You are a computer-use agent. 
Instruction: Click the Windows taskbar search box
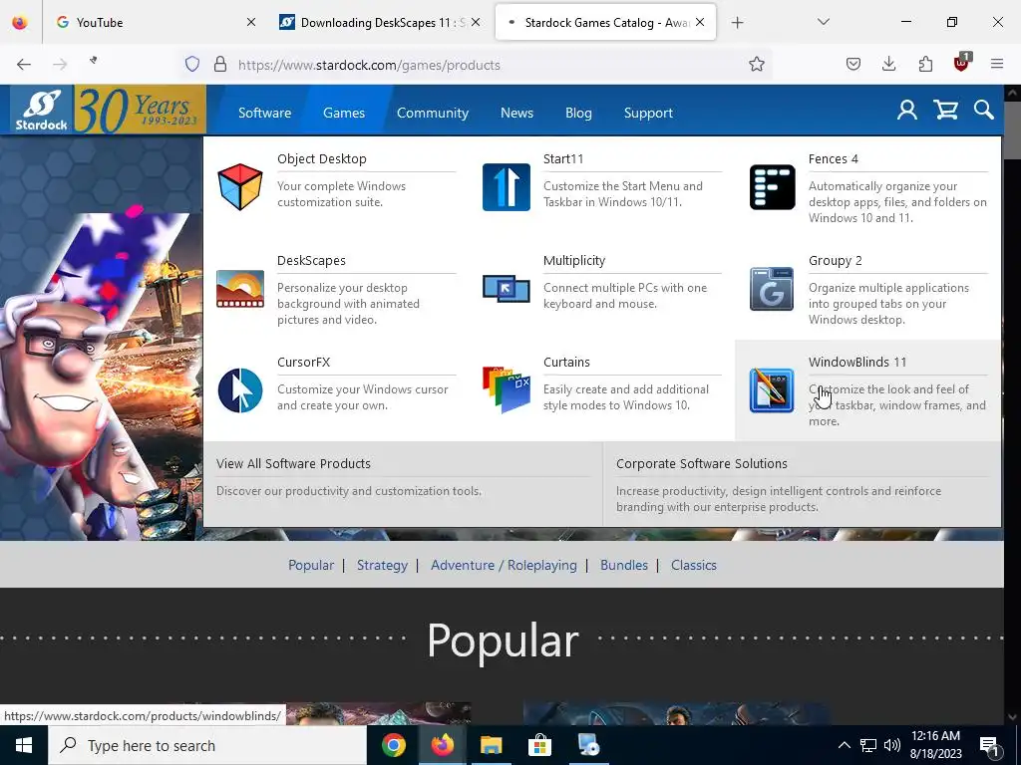(x=207, y=745)
